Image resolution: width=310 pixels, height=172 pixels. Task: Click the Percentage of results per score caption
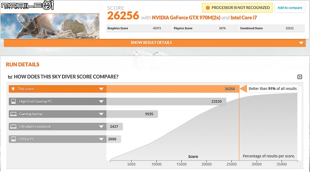point(269,156)
